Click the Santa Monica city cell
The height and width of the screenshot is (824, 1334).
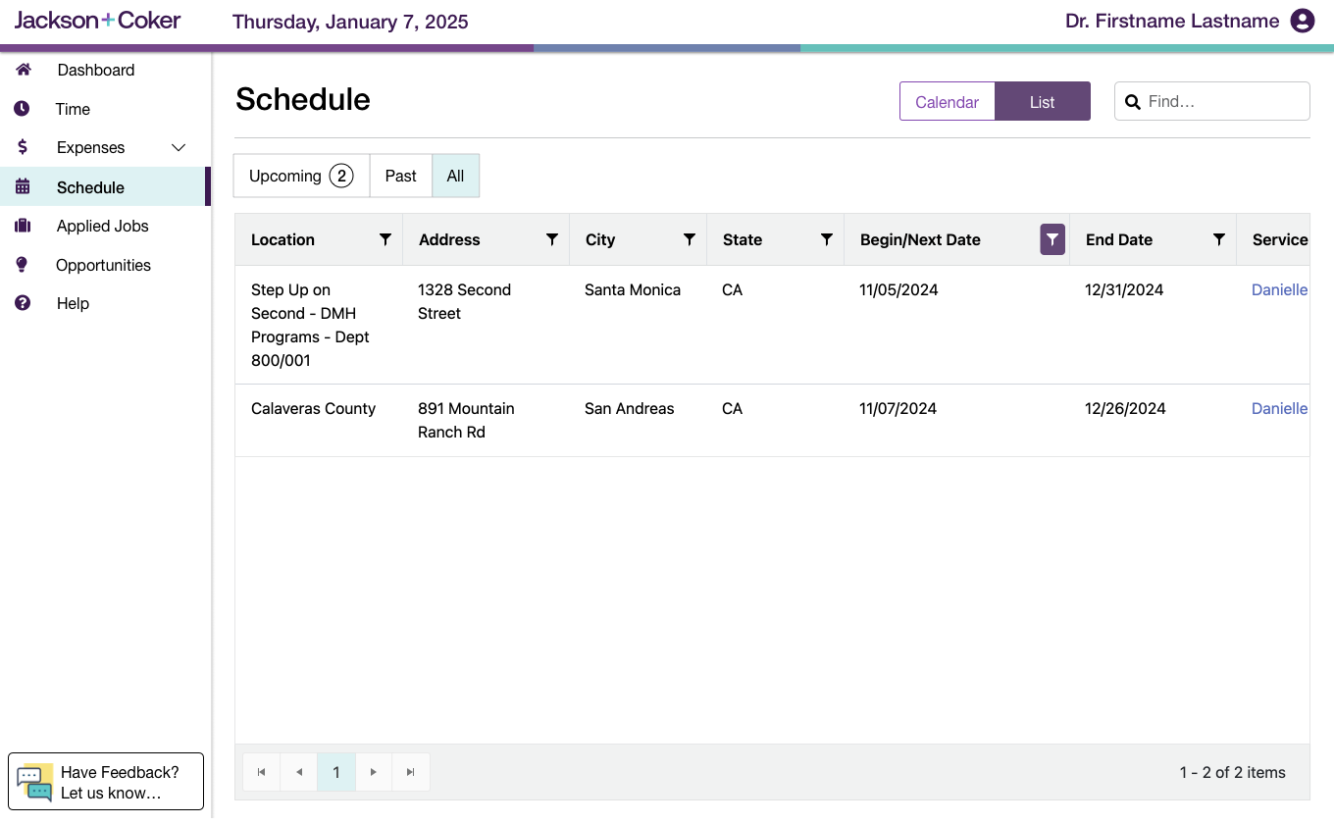click(x=638, y=325)
